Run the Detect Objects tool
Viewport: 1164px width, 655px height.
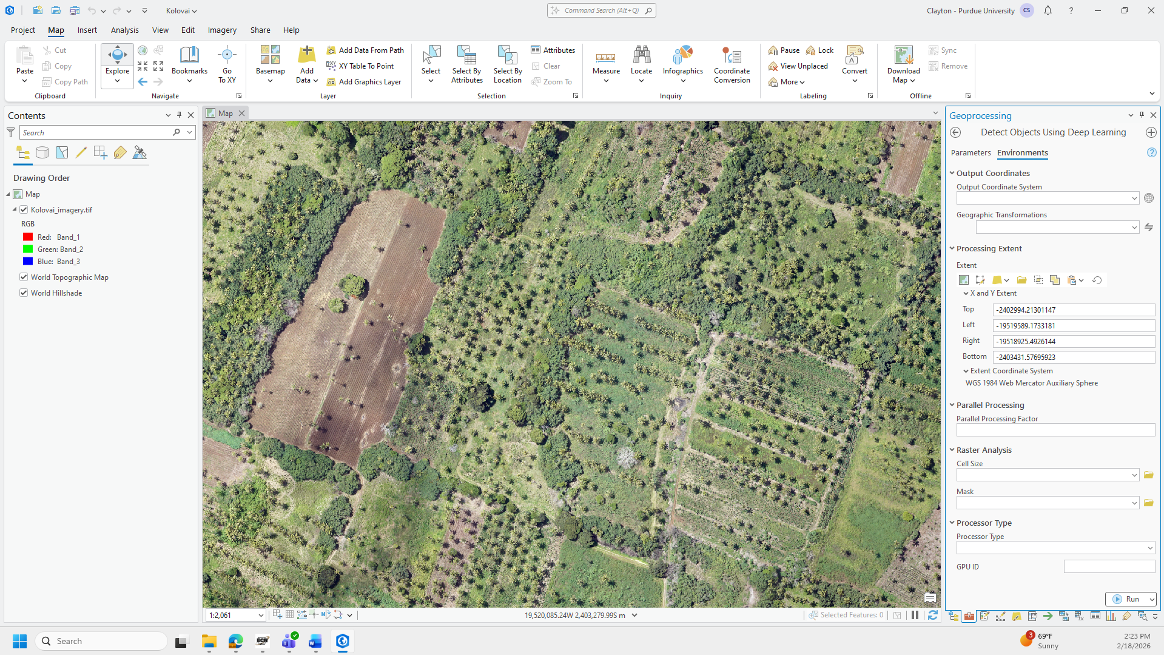tap(1126, 599)
